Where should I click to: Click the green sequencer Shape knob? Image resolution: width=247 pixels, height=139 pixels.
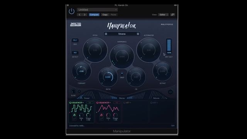coord(88,115)
